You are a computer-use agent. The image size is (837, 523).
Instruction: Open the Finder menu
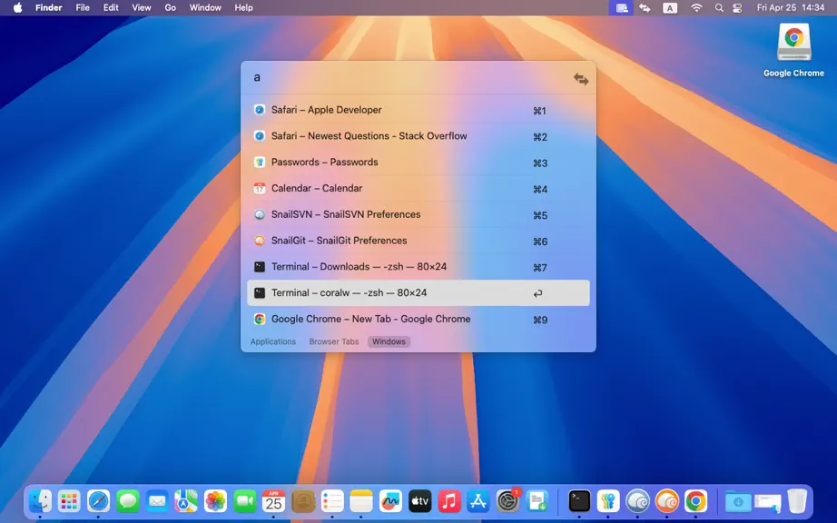coord(49,7)
